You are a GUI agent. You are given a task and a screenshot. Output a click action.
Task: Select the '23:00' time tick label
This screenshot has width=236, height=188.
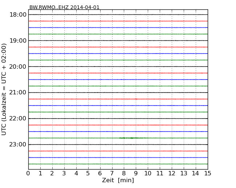[18, 145]
